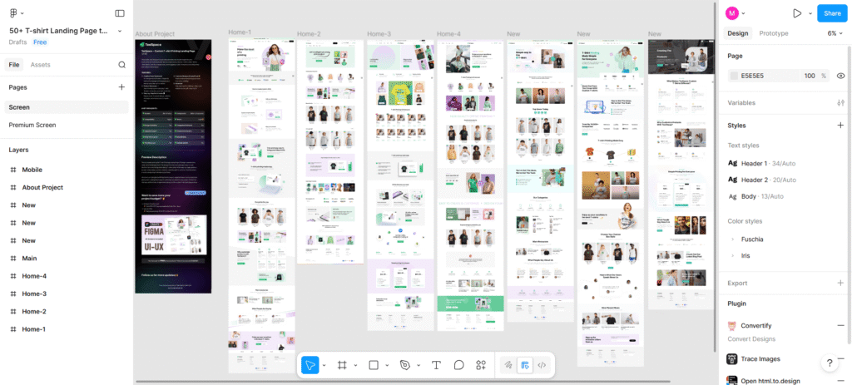Switch to the Prototype tab
The width and height of the screenshot is (852, 385).
(774, 33)
